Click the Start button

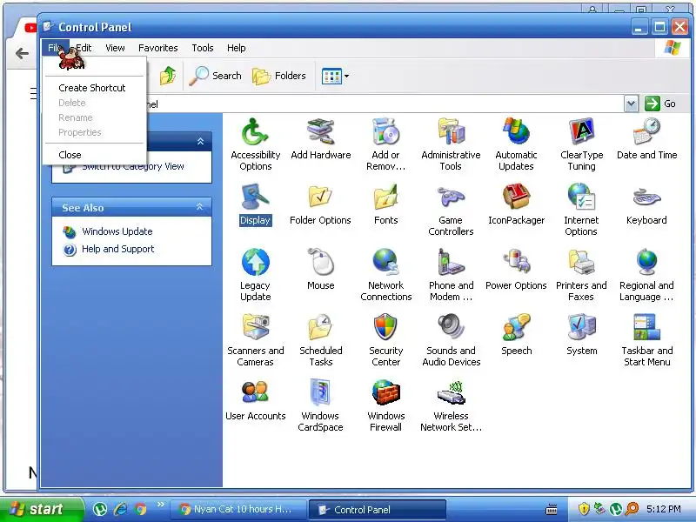tap(41, 509)
